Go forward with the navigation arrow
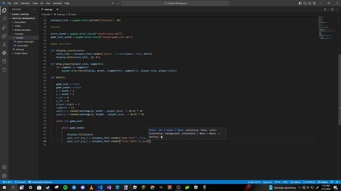The width and height of the screenshot is (341, 191). point(118,3)
